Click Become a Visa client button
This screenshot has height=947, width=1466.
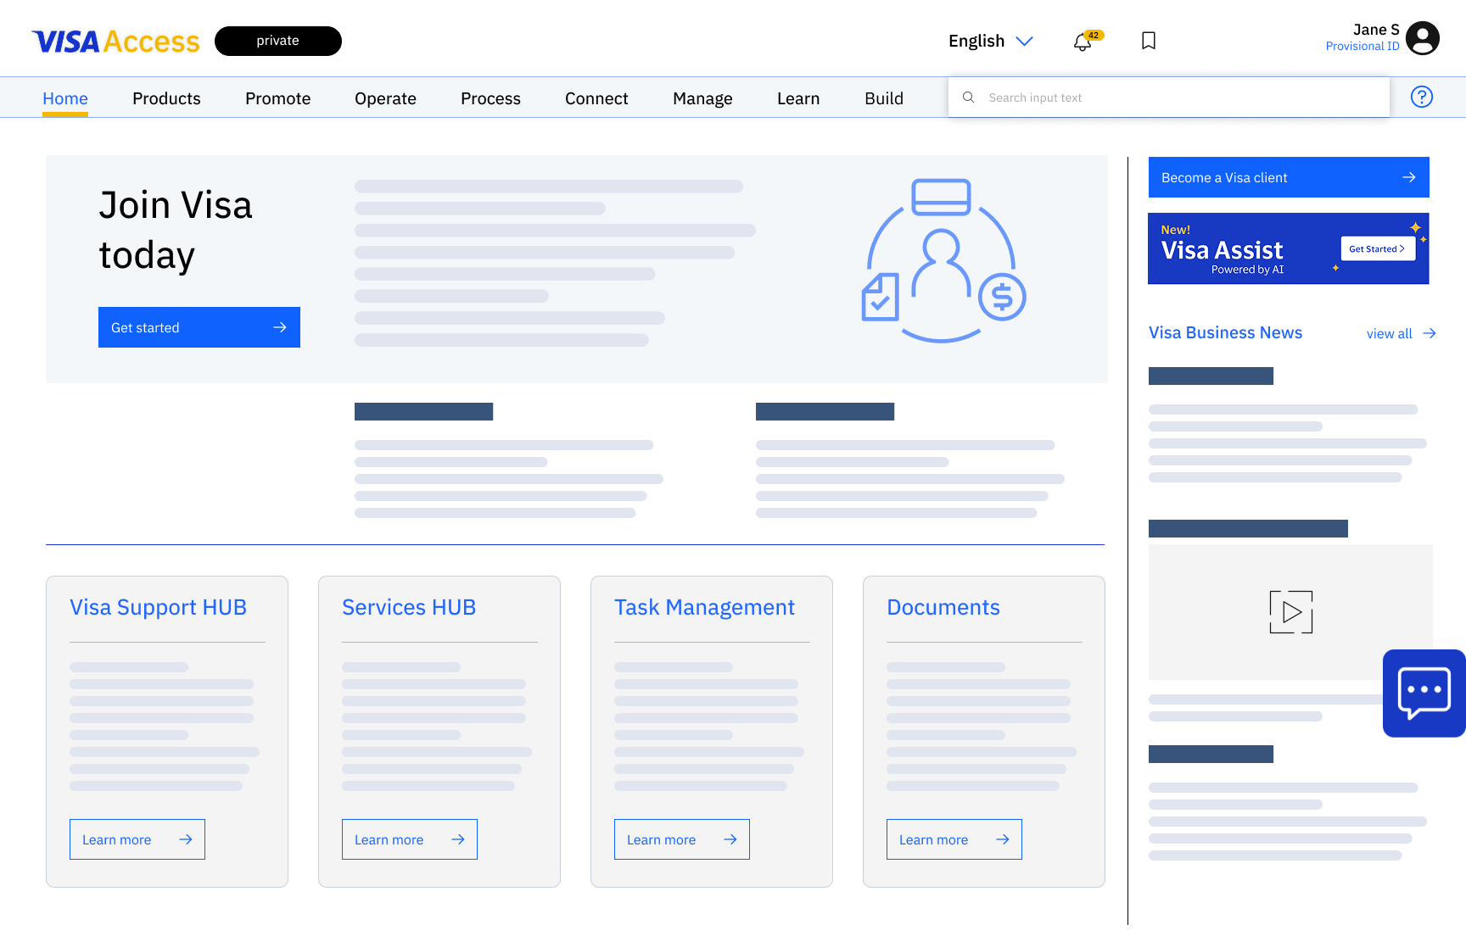[1289, 177]
